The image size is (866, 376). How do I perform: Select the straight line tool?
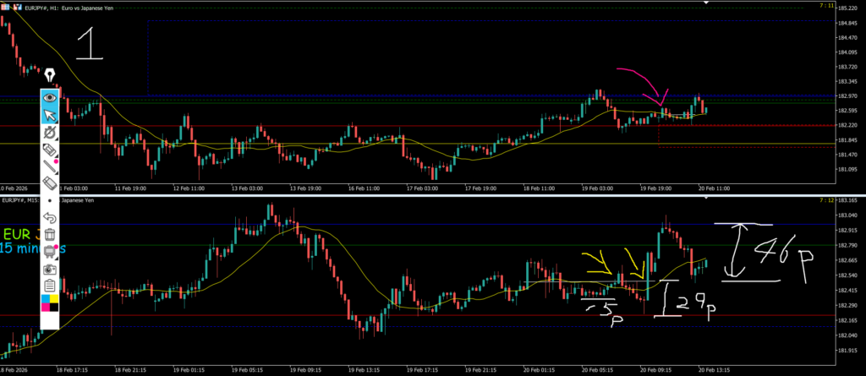[x=50, y=166]
